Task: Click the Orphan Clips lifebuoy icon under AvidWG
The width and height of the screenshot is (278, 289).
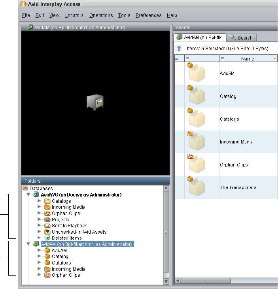Action: coord(47,213)
